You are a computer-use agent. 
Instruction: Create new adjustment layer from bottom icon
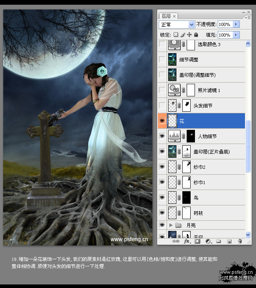[208, 241]
